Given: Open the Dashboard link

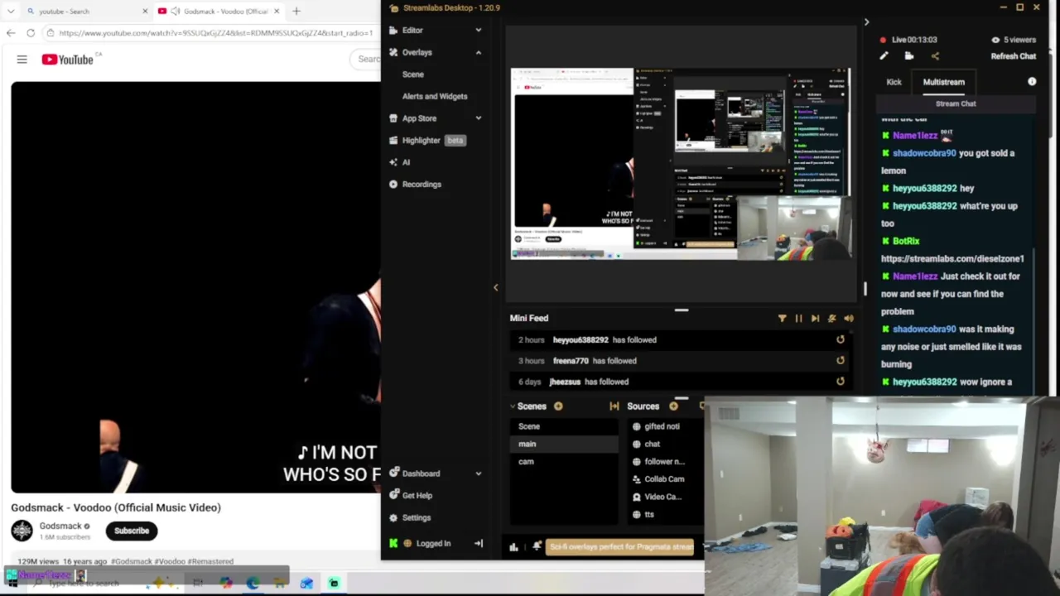Looking at the screenshot, I should click(x=421, y=473).
